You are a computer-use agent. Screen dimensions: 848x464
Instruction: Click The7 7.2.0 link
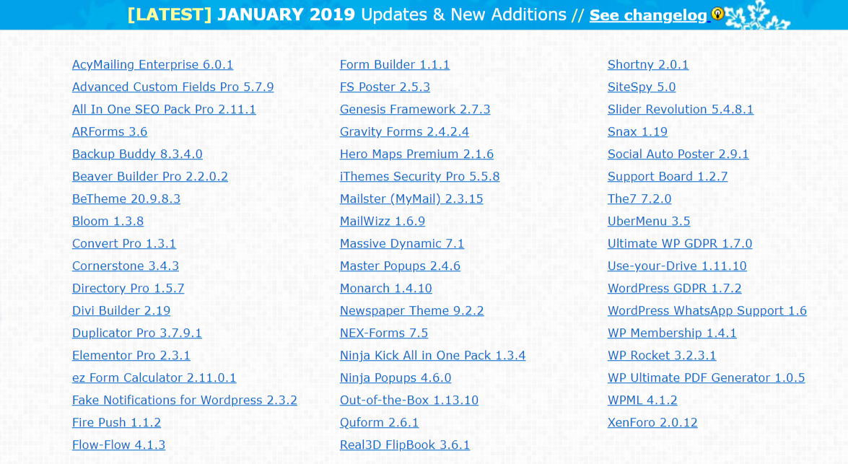pos(639,198)
